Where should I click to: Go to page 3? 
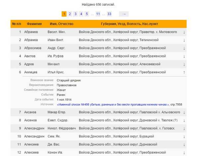point(76,14)
